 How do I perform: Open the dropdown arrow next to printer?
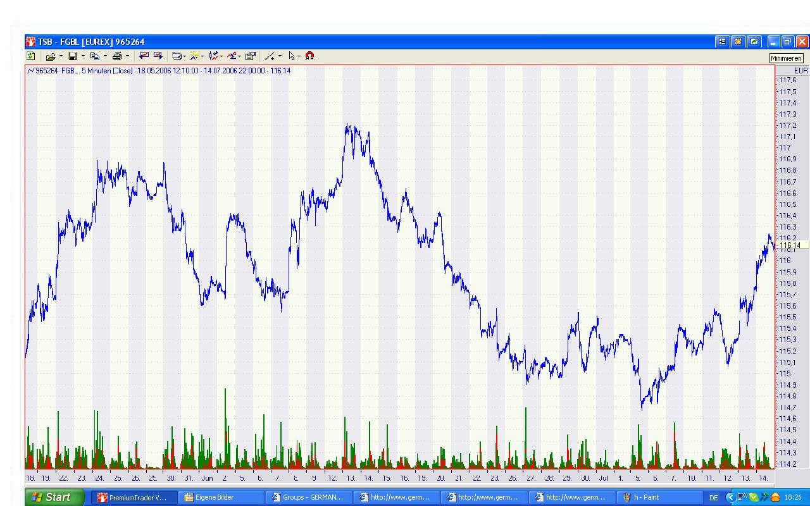coord(127,56)
